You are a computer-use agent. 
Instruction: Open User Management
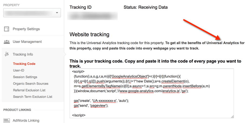point(27,42)
